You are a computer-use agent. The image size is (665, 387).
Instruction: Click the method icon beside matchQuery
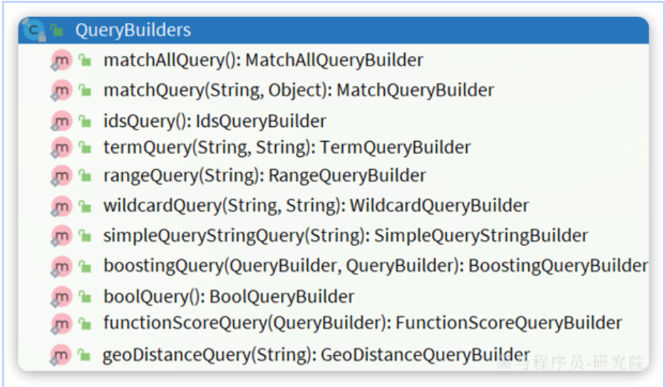coord(62,91)
